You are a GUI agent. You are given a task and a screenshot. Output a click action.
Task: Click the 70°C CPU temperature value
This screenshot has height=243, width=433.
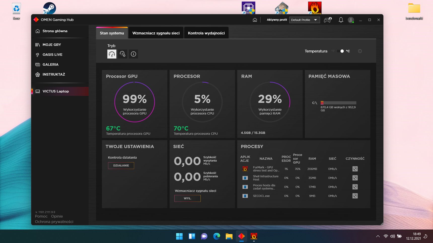pyautogui.click(x=181, y=129)
